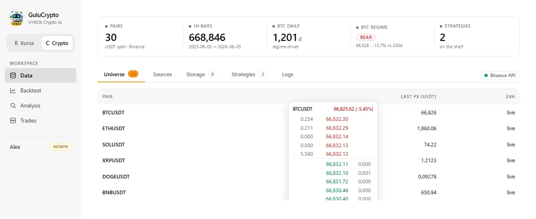Click the SOLUSDT pair row
The image size is (536, 219).
(x=309, y=144)
